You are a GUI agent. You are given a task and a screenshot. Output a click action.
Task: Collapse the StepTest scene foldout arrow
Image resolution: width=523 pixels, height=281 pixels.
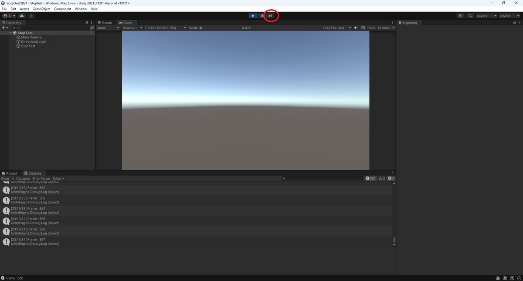(x=10, y=33)
